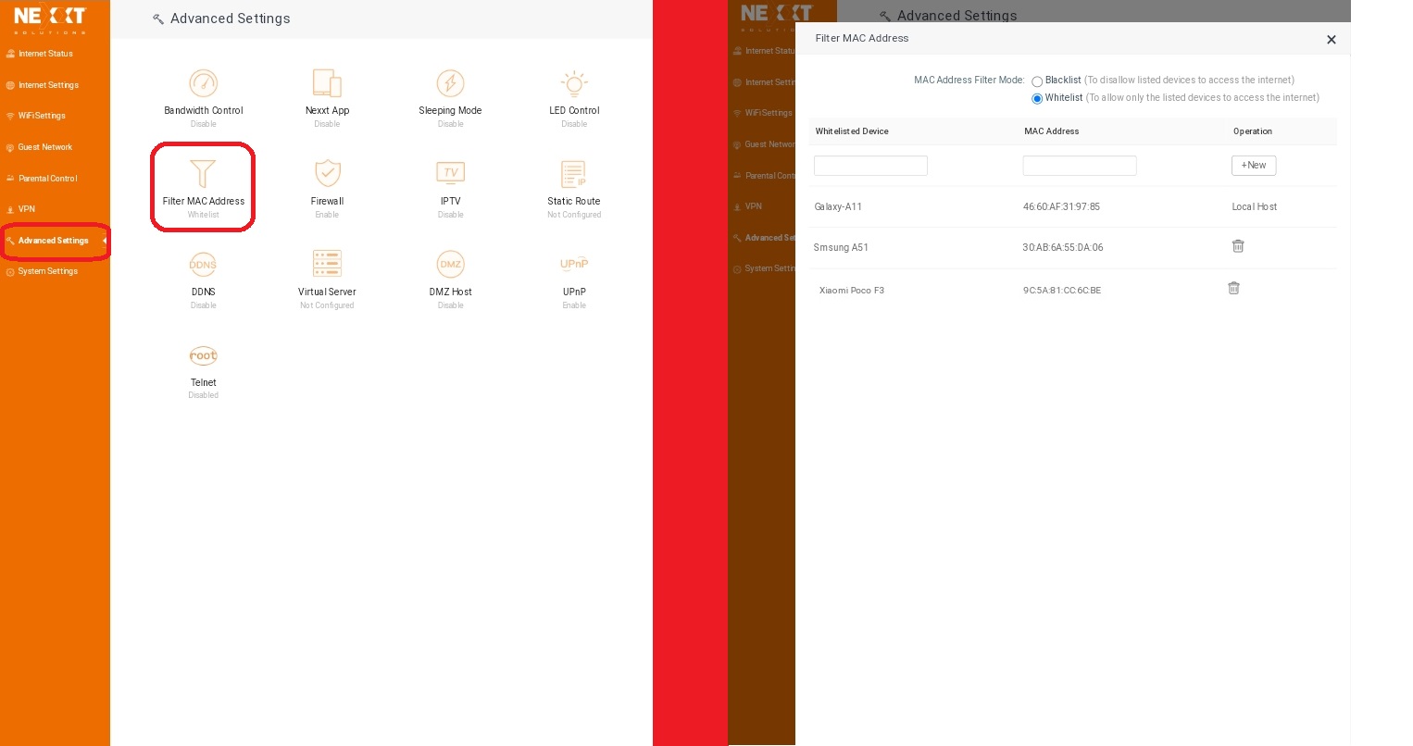
Task: Open the Bandwidth Control settings icon
Action: 203,84
